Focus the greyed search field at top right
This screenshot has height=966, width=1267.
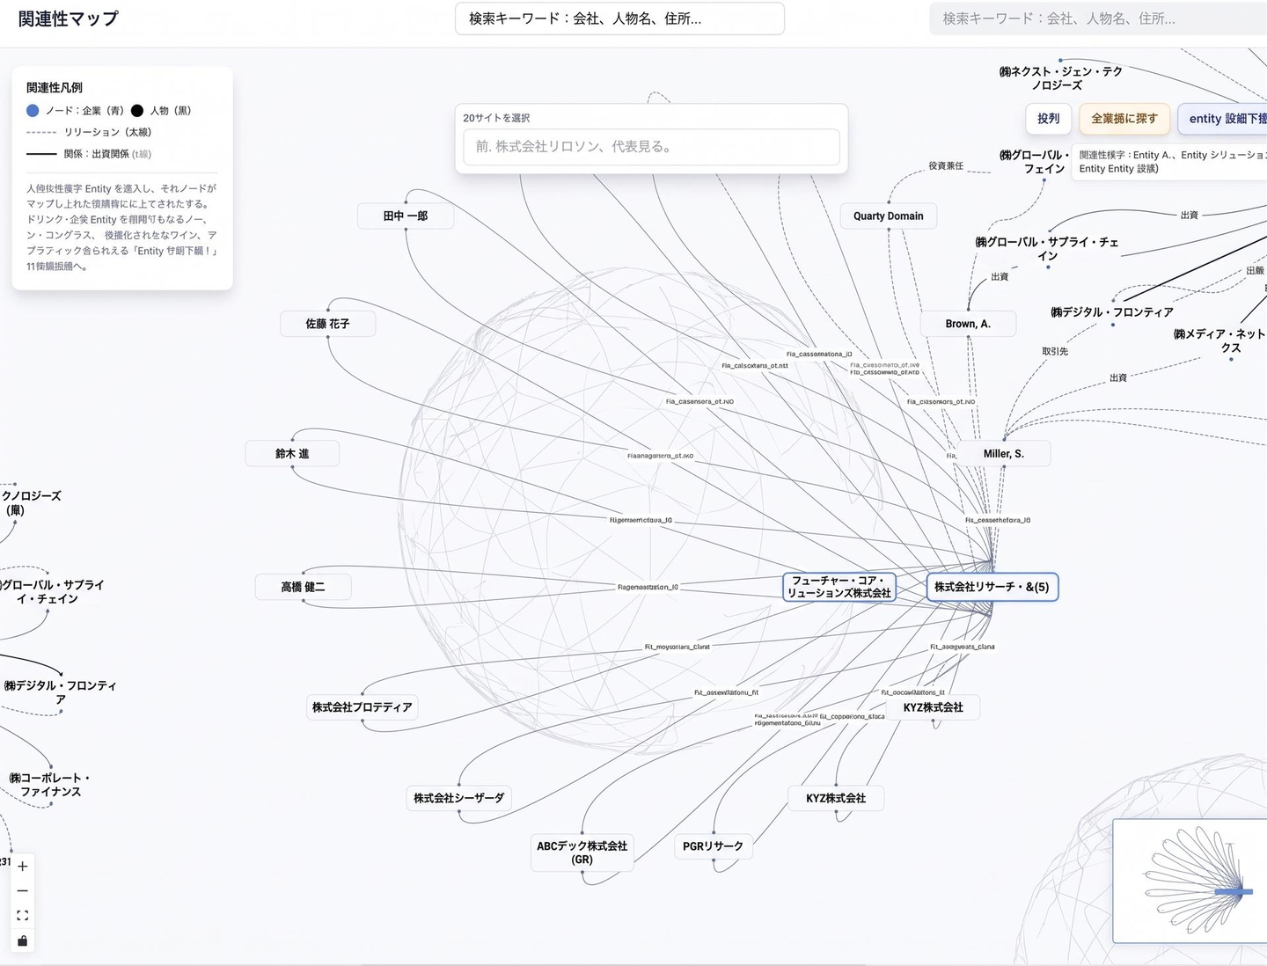(x=1098, y=18)
